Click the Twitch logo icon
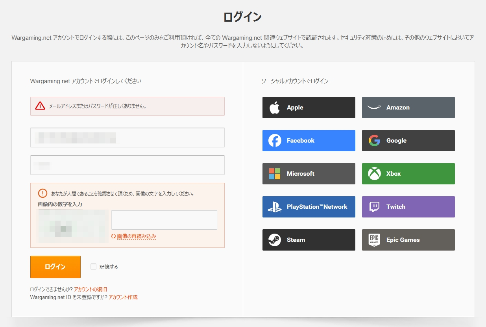 (374, 206)
